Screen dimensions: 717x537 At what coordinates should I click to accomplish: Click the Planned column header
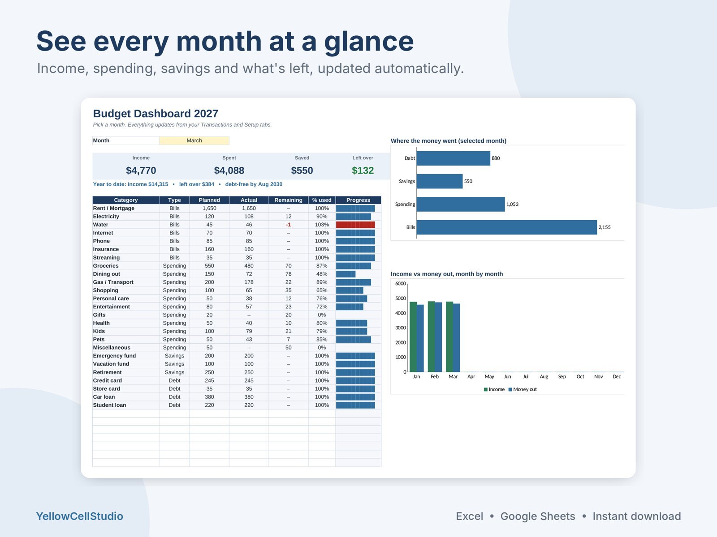tap(209, 200)
